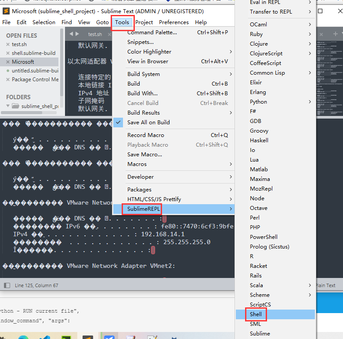Viewport: 343px width, 339px height.
Task: Click the sidebar horizontal scrollbar
Action: click(x=22, y=113)
